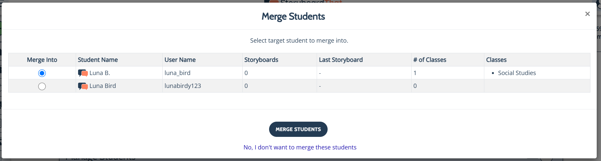Viewport: 601px width, 161px height.
Task: Click the lunabirdy123 username cell
Action: 183,86
